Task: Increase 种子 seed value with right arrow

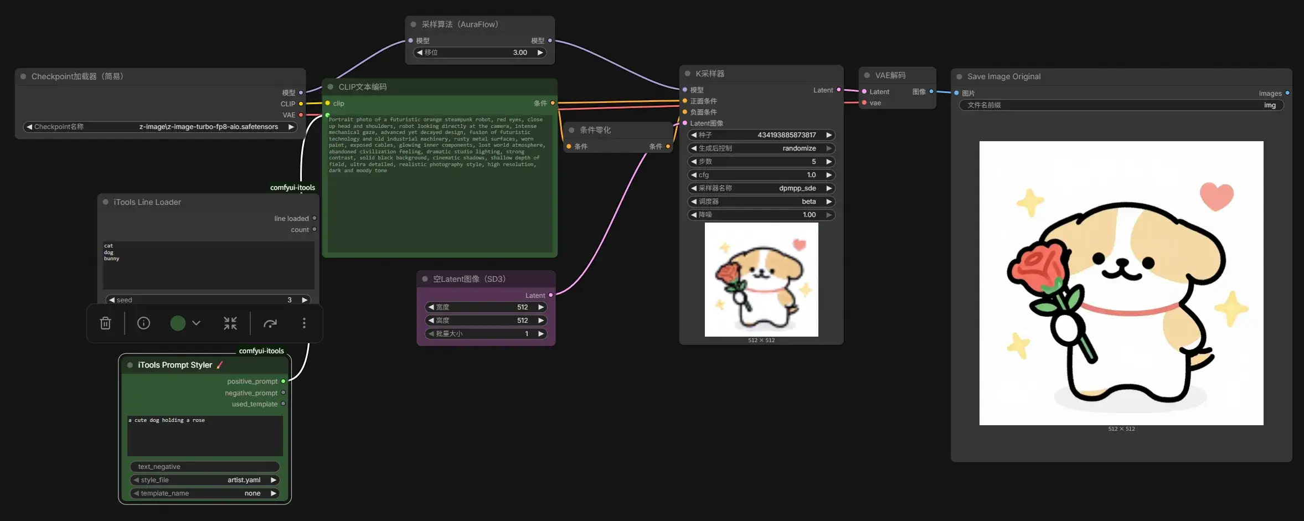Action: [x=829, y=135]
